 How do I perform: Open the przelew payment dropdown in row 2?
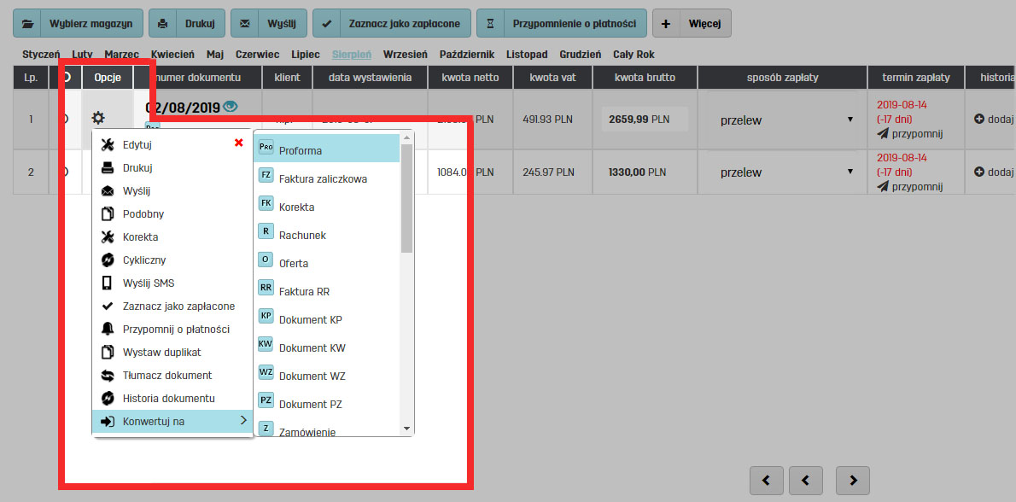point(785,172)
